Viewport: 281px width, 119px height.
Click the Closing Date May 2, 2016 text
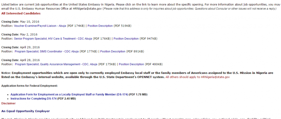pyautogui.click(x=19, y=35)
